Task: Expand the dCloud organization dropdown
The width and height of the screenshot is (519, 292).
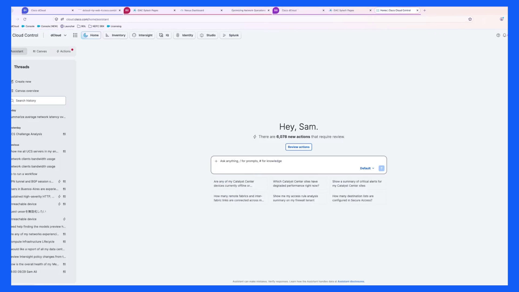Action: pyautogui.click(x=58, y=35)
